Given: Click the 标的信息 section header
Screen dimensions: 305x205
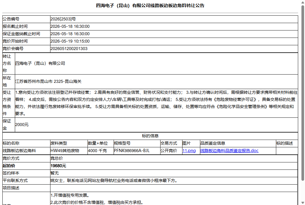Looking at the screenshot, I should click(x=150, y=136).
